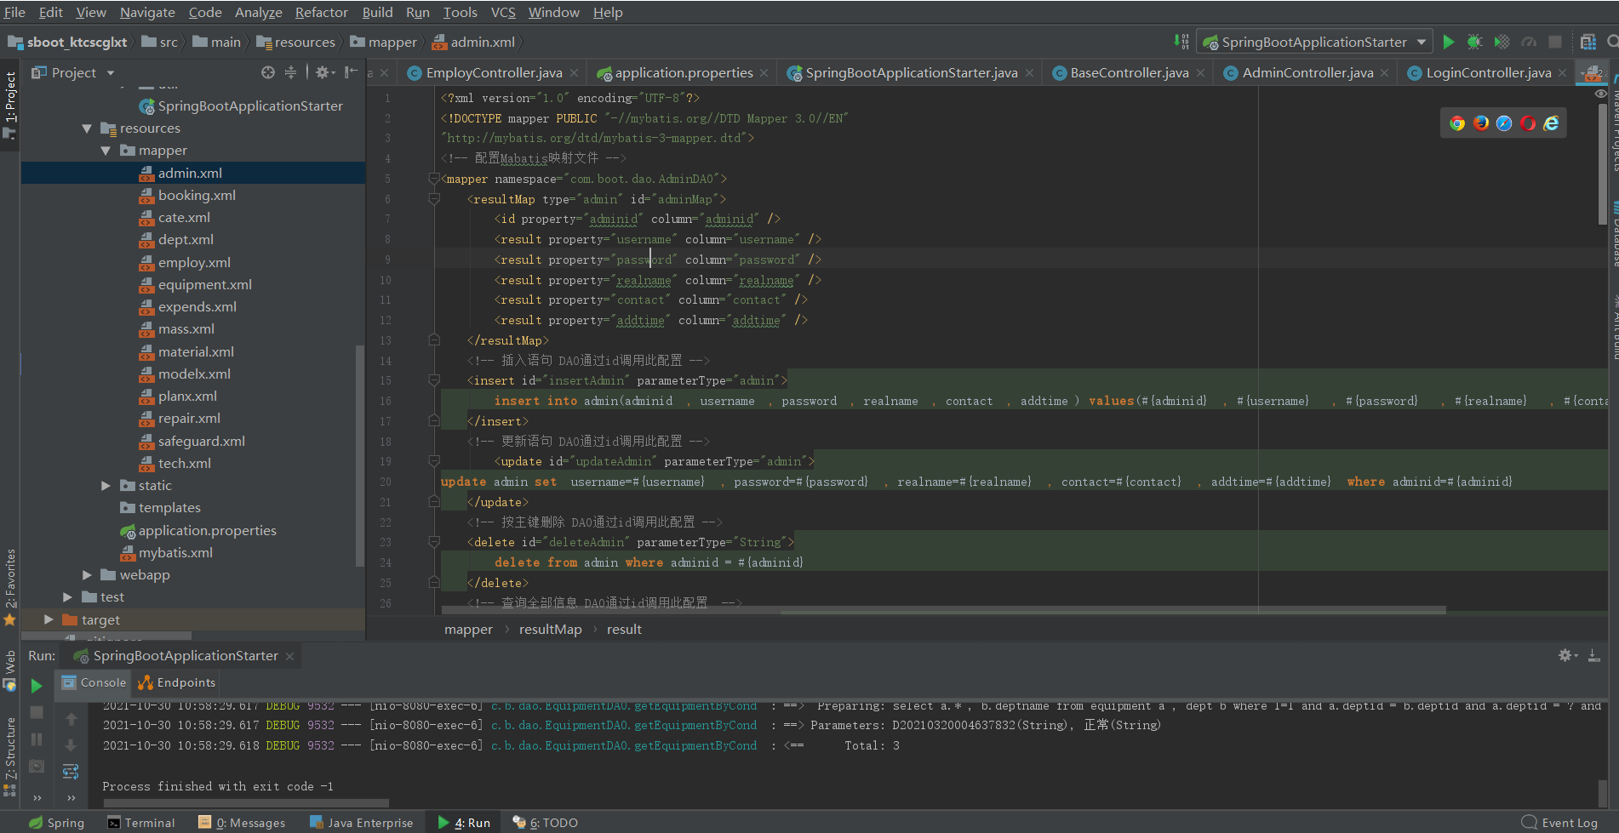Click the 7: Structure side tab
The width and height of the screenshot is (1619, 833).
(10, 756)
